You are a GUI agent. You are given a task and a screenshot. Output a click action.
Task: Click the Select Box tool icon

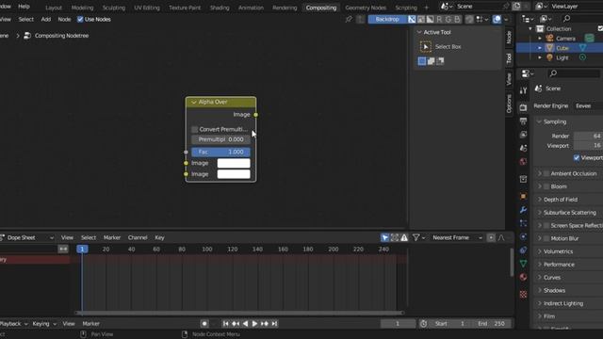[x=425, y=47]
